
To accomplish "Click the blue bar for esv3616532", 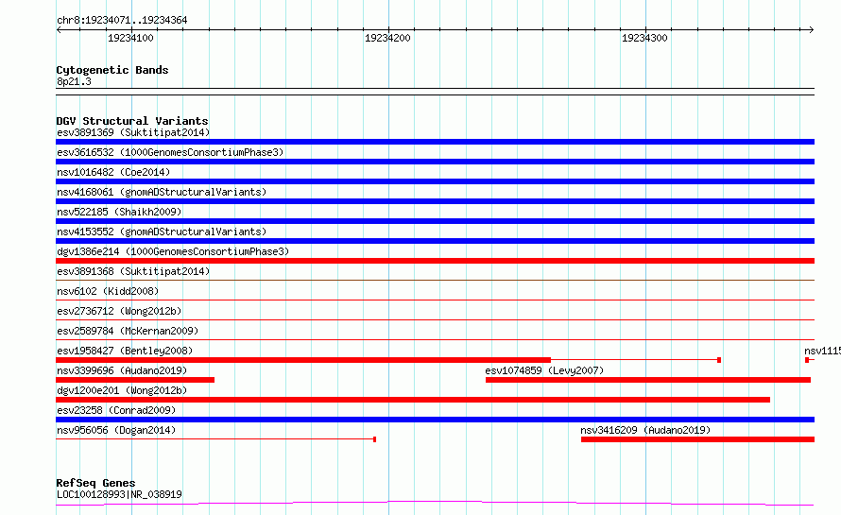I will coord(435,162).
